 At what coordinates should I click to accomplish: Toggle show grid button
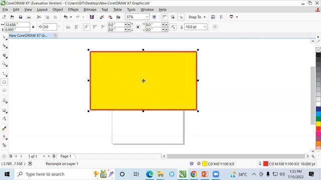[x=173, y=17]
